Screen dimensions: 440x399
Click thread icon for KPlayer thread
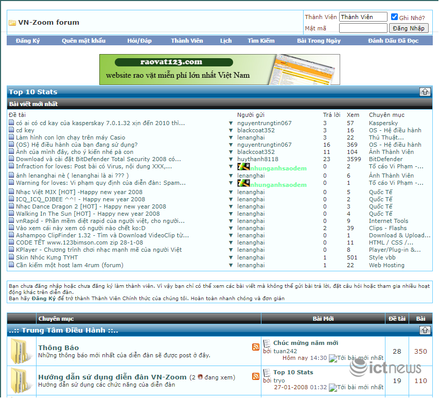(11, 249)
